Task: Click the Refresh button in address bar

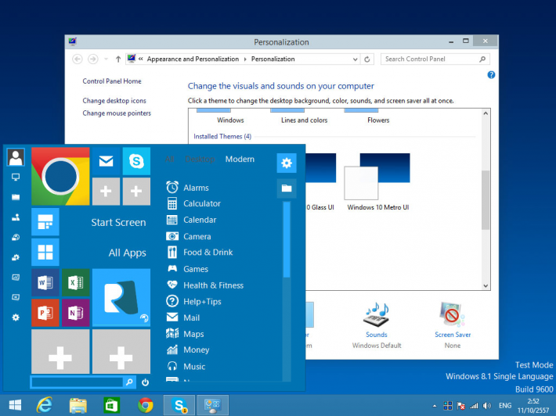Action: click(x=367, y=59)
